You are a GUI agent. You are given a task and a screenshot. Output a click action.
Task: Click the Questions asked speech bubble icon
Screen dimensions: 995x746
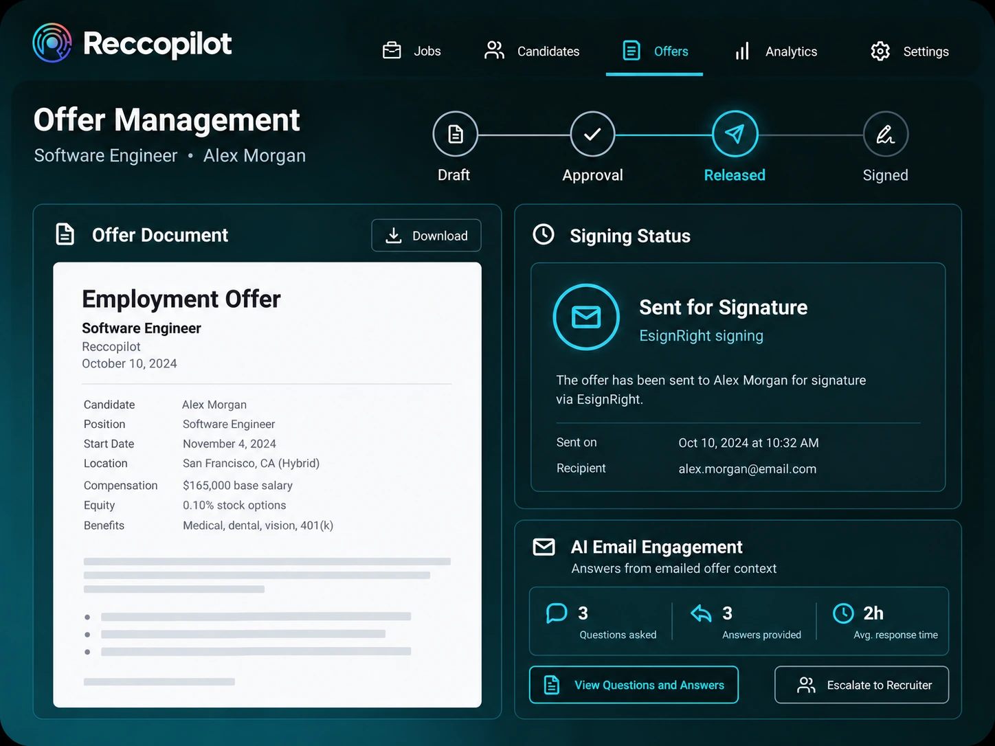[557, 613]
